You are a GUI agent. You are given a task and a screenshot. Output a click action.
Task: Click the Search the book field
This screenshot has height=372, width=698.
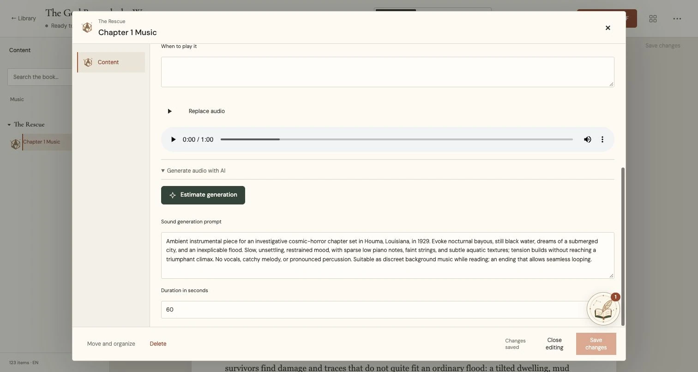click(x=39, y=77)
